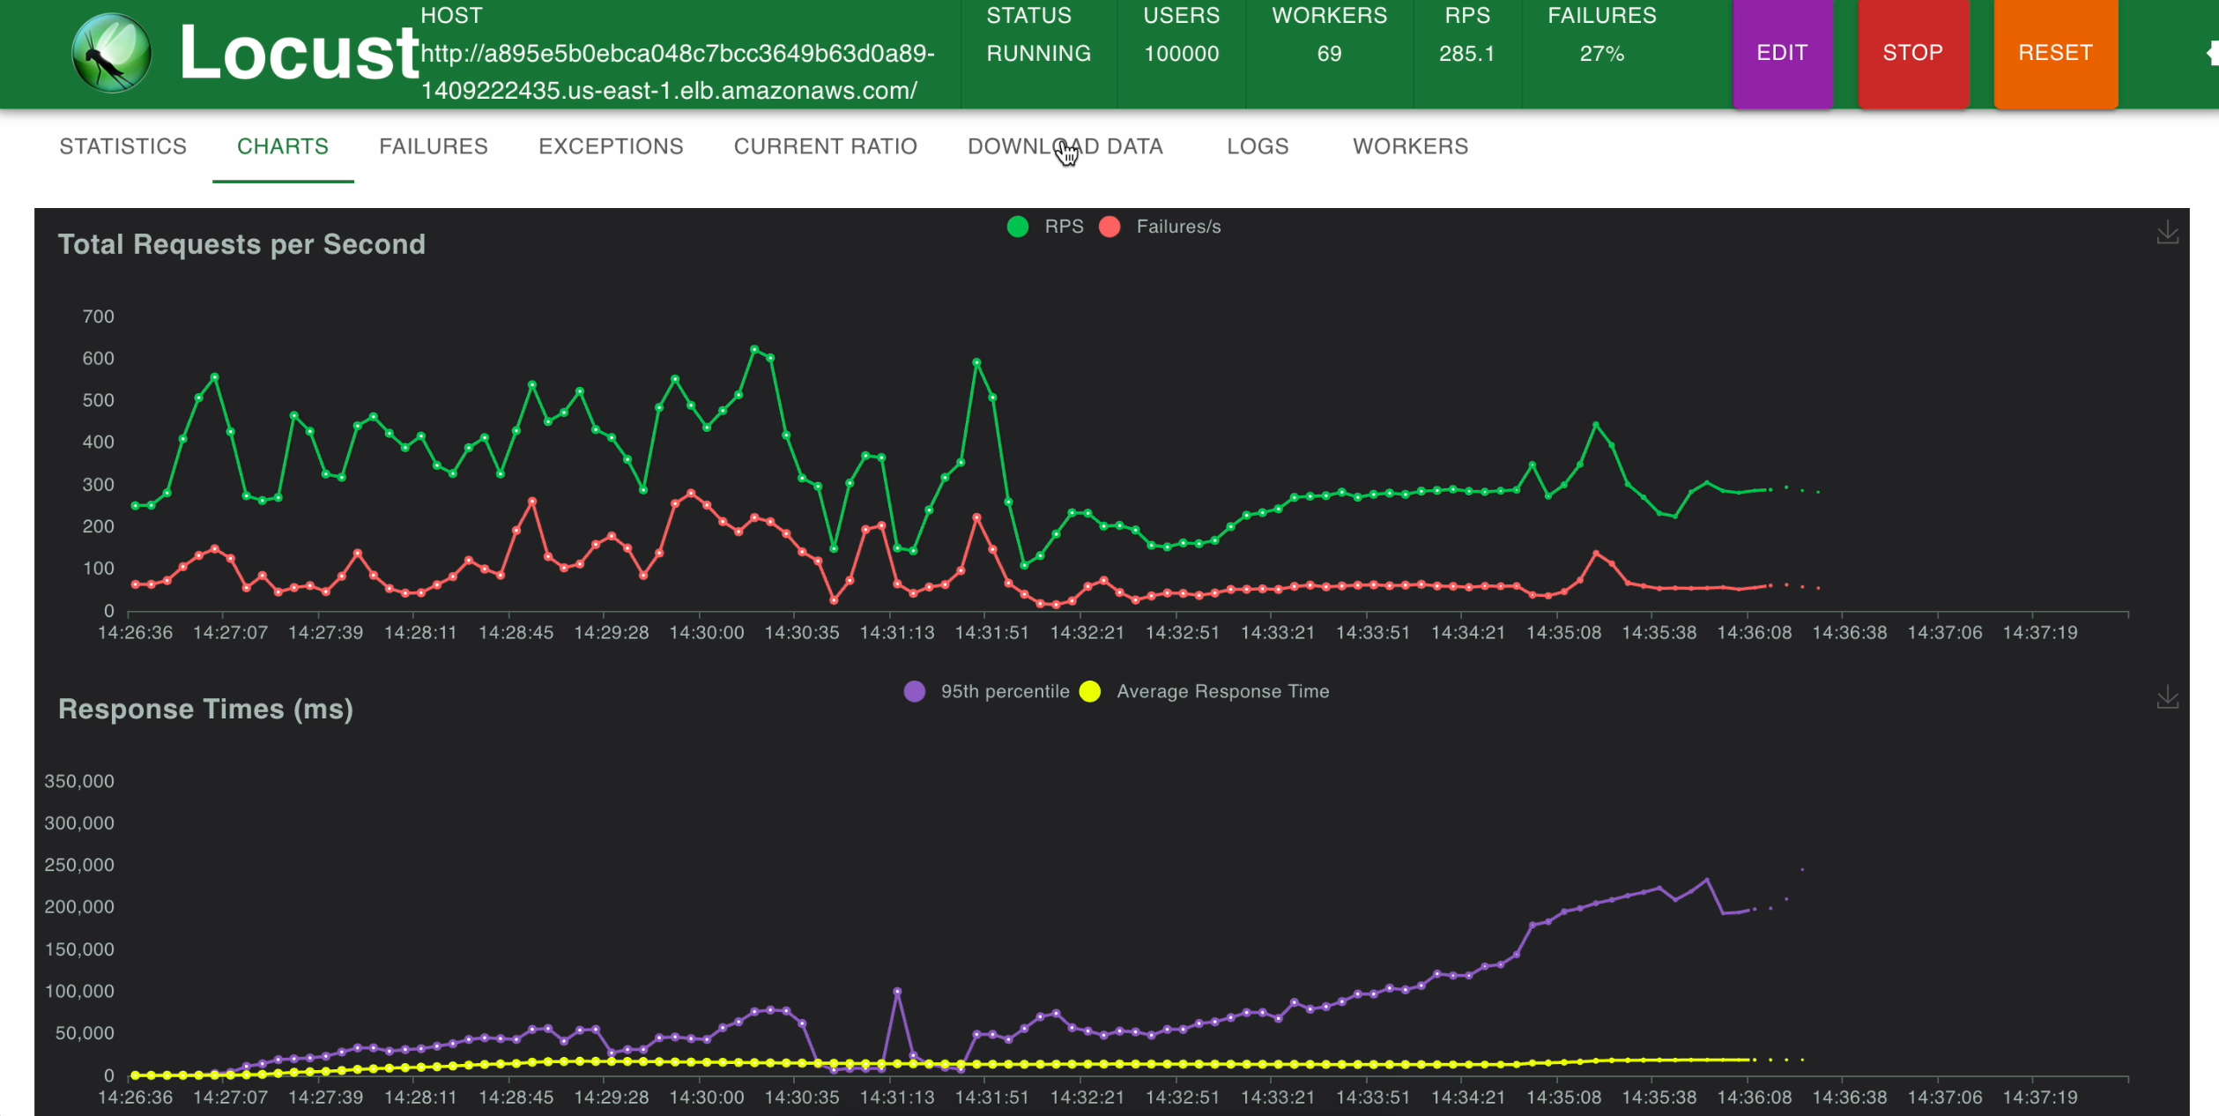
Task: Toggle the Average Response Time series
Action: pos(1204,691)
